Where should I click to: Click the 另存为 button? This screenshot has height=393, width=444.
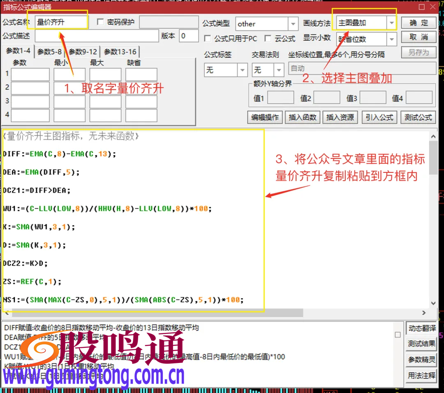click(x=418, y=53)
